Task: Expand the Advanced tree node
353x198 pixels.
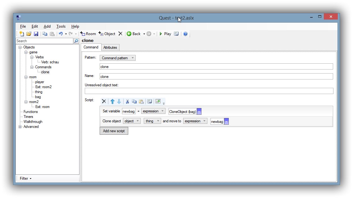Action: click(20, 127)
